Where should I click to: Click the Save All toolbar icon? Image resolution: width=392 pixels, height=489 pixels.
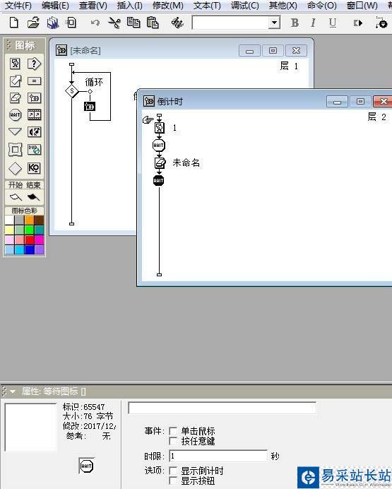(53, 23)
